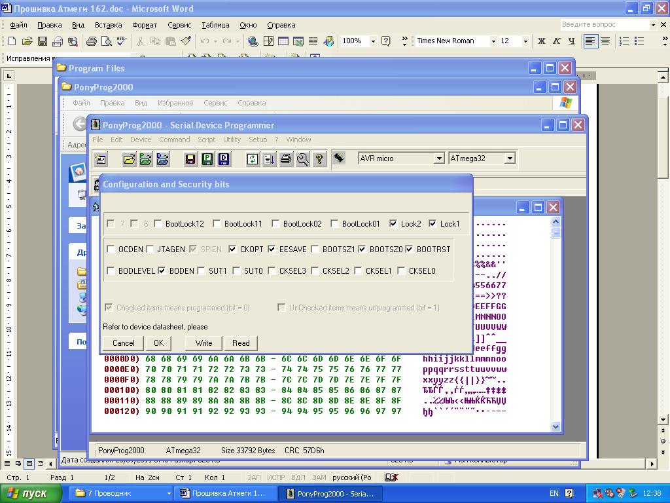
Task: Click numbered list icon in Word toolbar
Action: point(624,41)
